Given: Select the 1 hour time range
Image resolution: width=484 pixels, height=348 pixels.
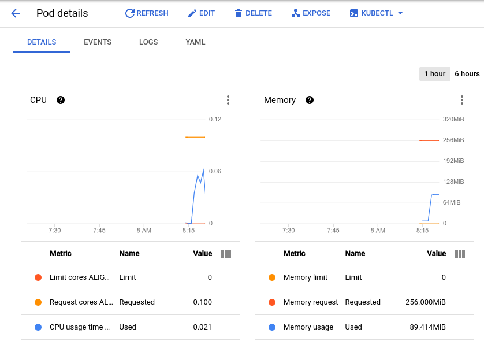Looking at the screenshot, I should tap(434, 74).
